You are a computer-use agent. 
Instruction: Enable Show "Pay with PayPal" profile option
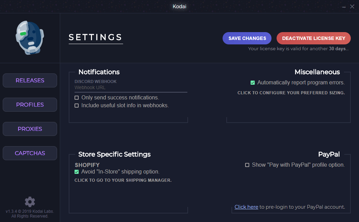(247, 165)
